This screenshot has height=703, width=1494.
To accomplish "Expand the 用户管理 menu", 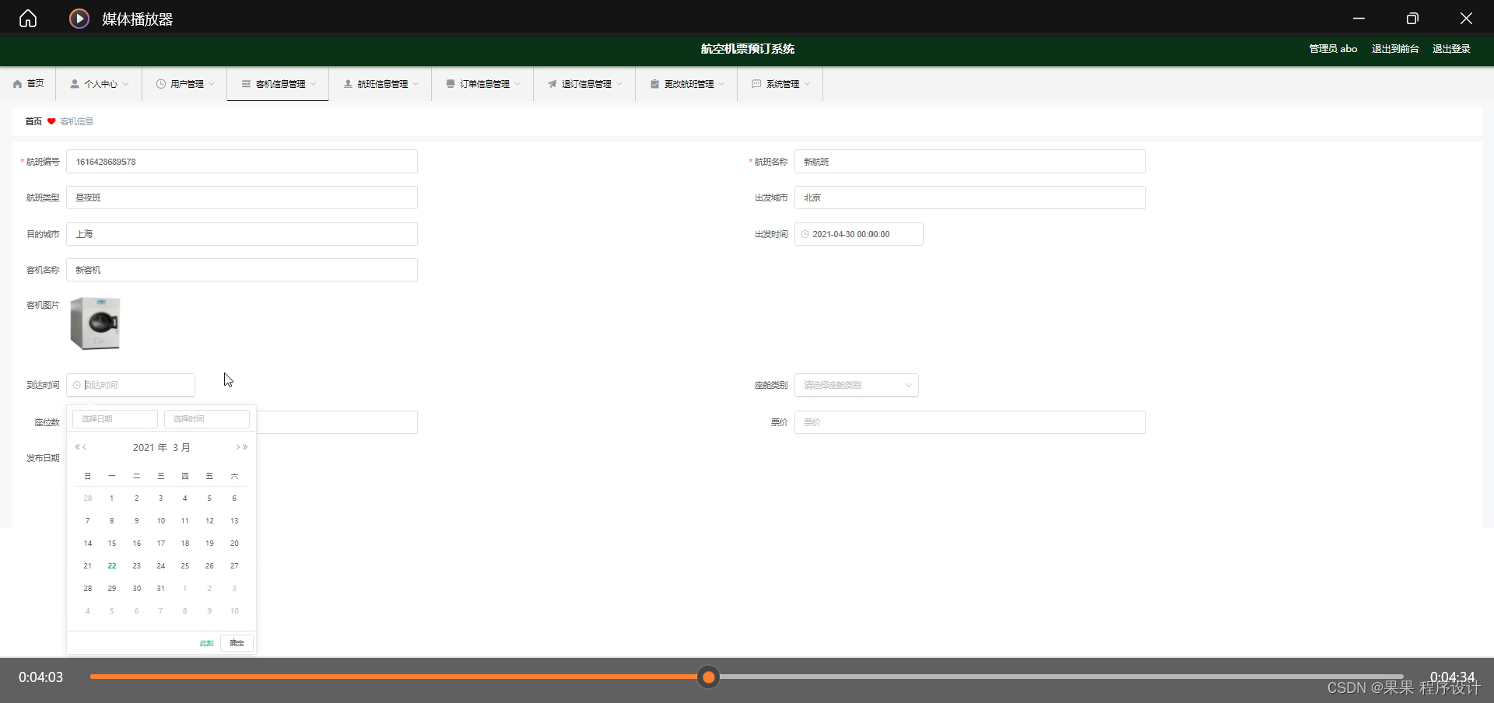I will (185, 84).
